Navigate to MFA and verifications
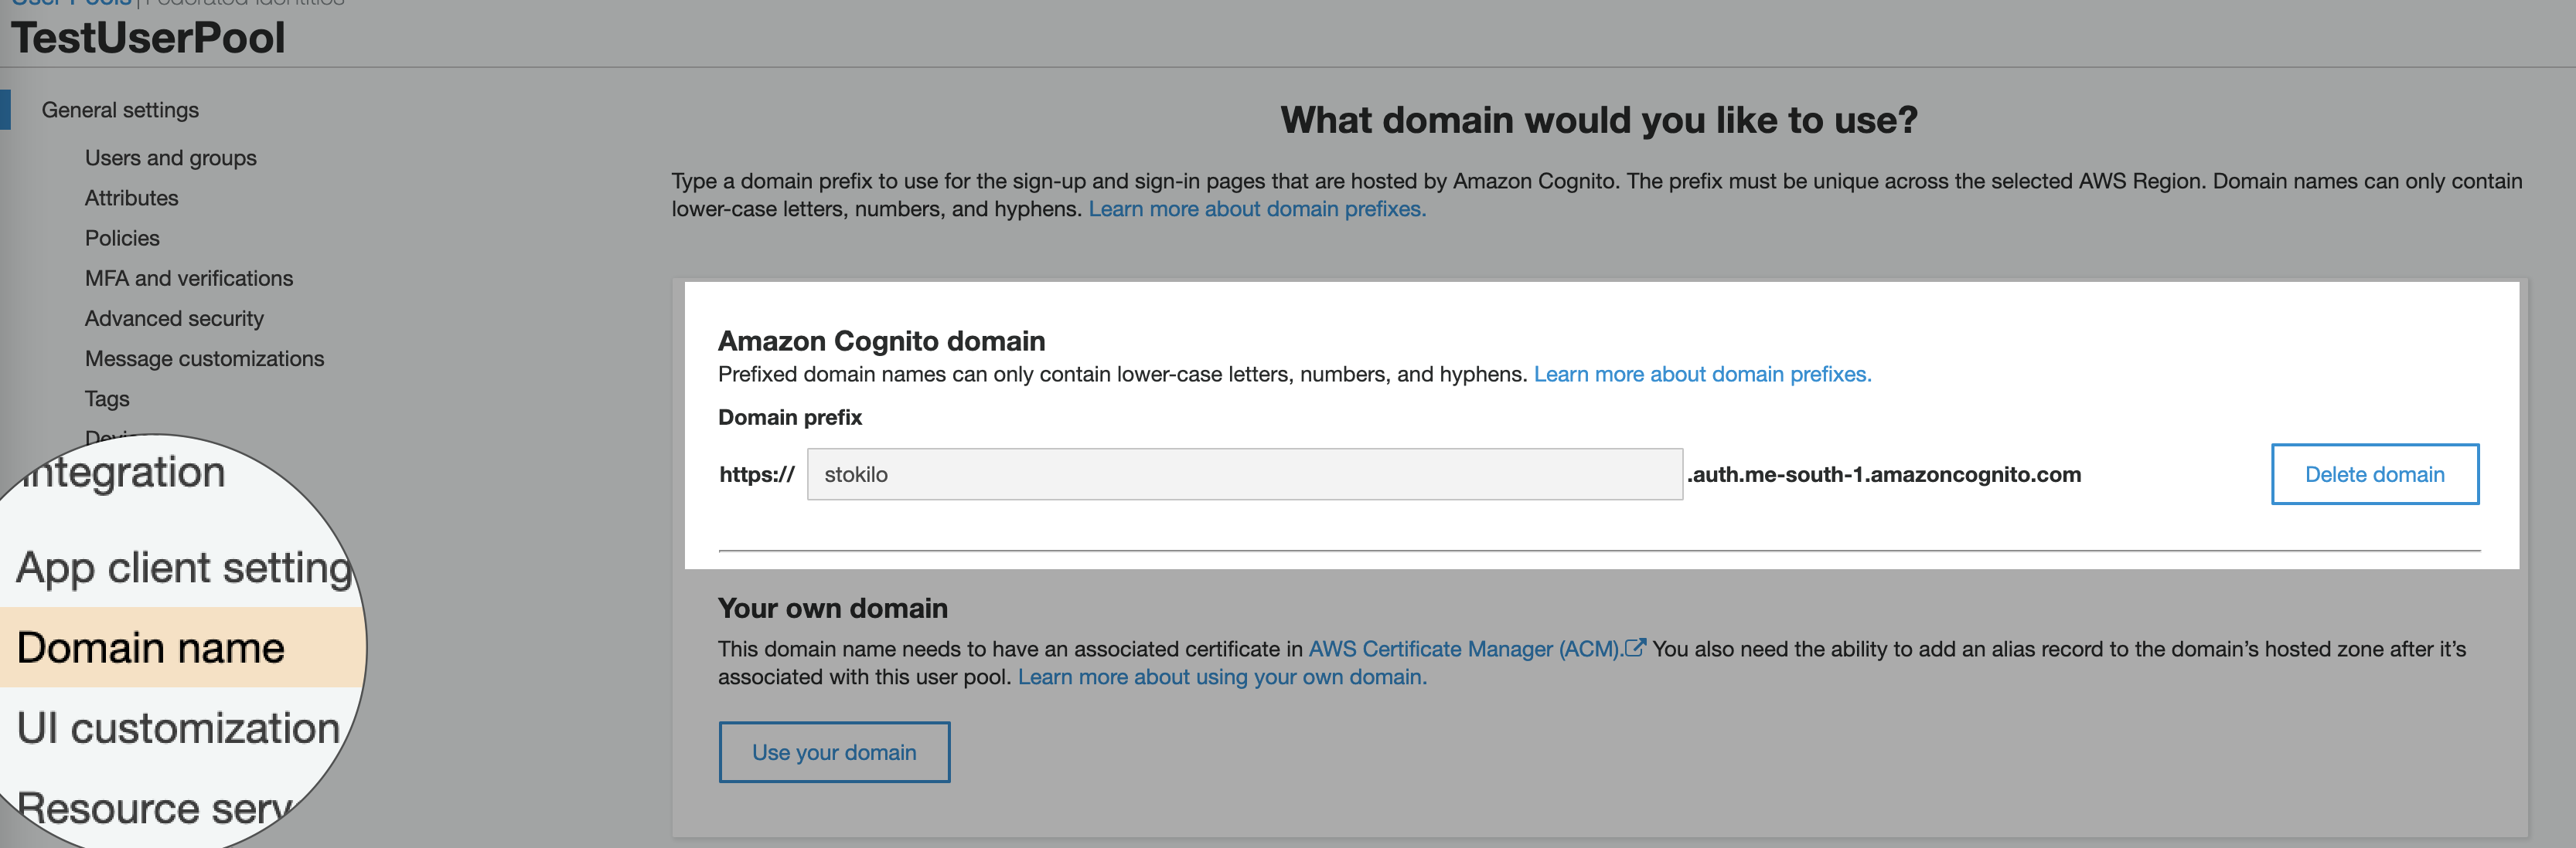 click(188, 278)
